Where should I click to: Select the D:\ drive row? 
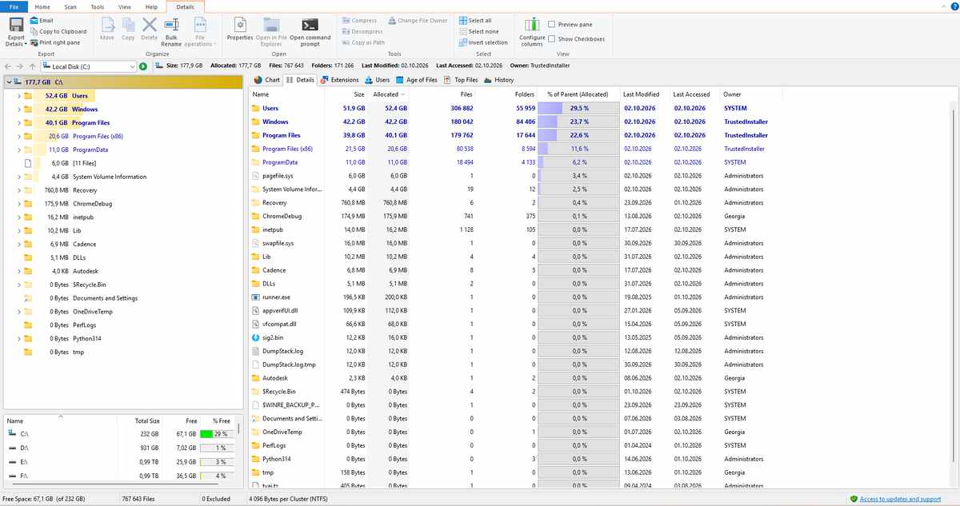pyautogui.click(x=120, y=448)
